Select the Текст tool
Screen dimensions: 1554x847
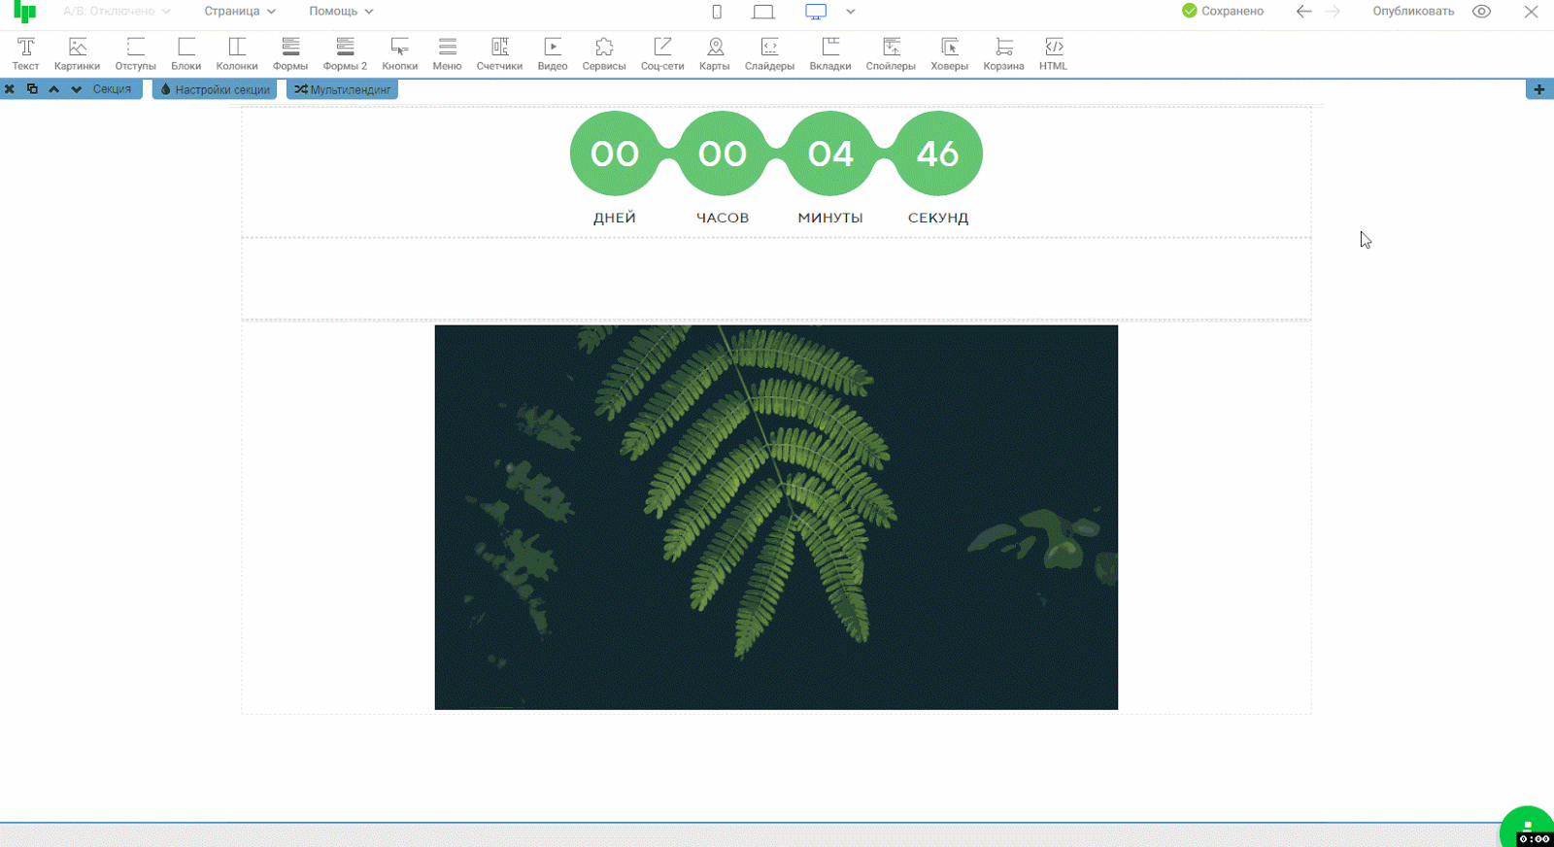pos(25,53)
